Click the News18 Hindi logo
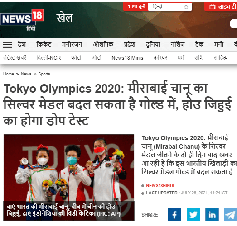The image size is (237, 226). pyautogui.click(x=22, y=20)
